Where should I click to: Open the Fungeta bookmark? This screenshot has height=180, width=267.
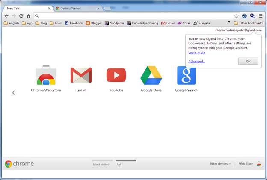[202, 23]
